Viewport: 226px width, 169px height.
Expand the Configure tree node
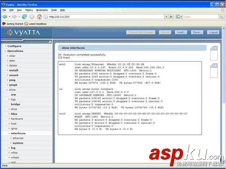tap(5, 46)
